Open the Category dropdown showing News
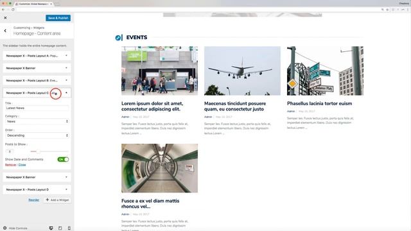Viewport: 411px width, 231px height. [x=37, y=121]
